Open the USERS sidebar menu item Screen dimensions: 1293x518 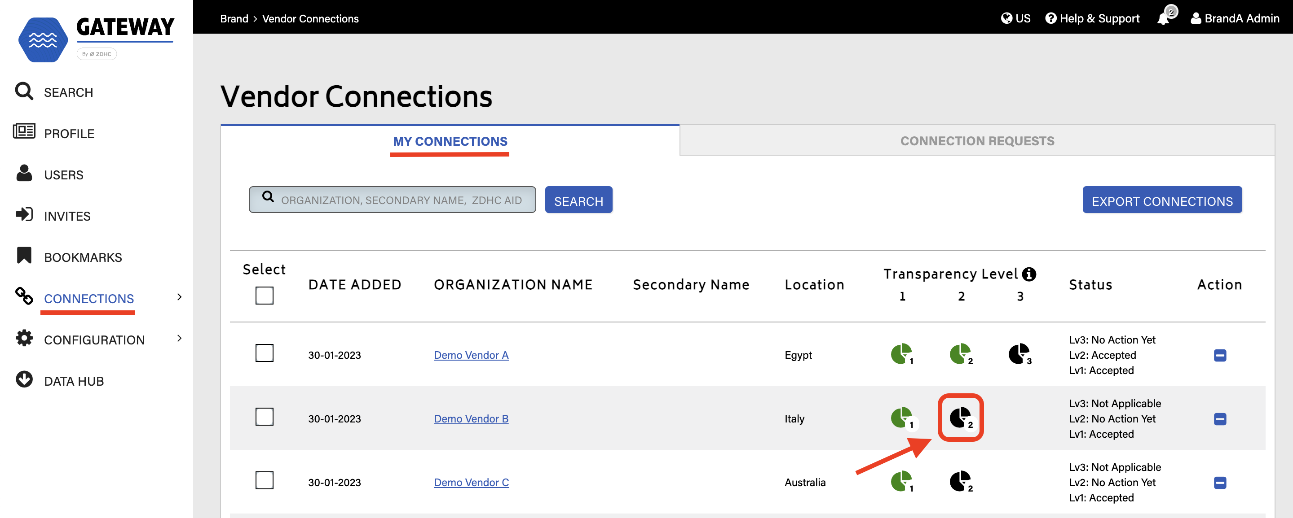[x=64, y=174]
